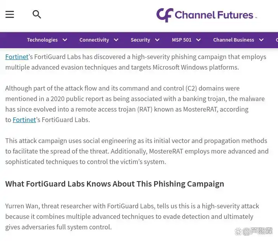This screenshot has height=241, width=278.
Task: Expand the chevron next to Connectivity
Action: [x=116, y=40]
